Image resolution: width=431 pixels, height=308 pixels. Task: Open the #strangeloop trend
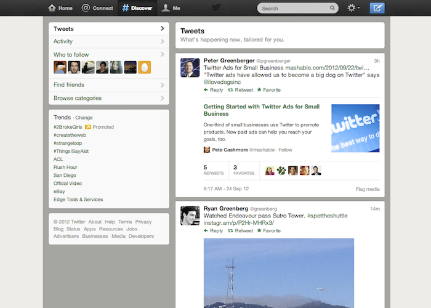[x=70, y=143]
